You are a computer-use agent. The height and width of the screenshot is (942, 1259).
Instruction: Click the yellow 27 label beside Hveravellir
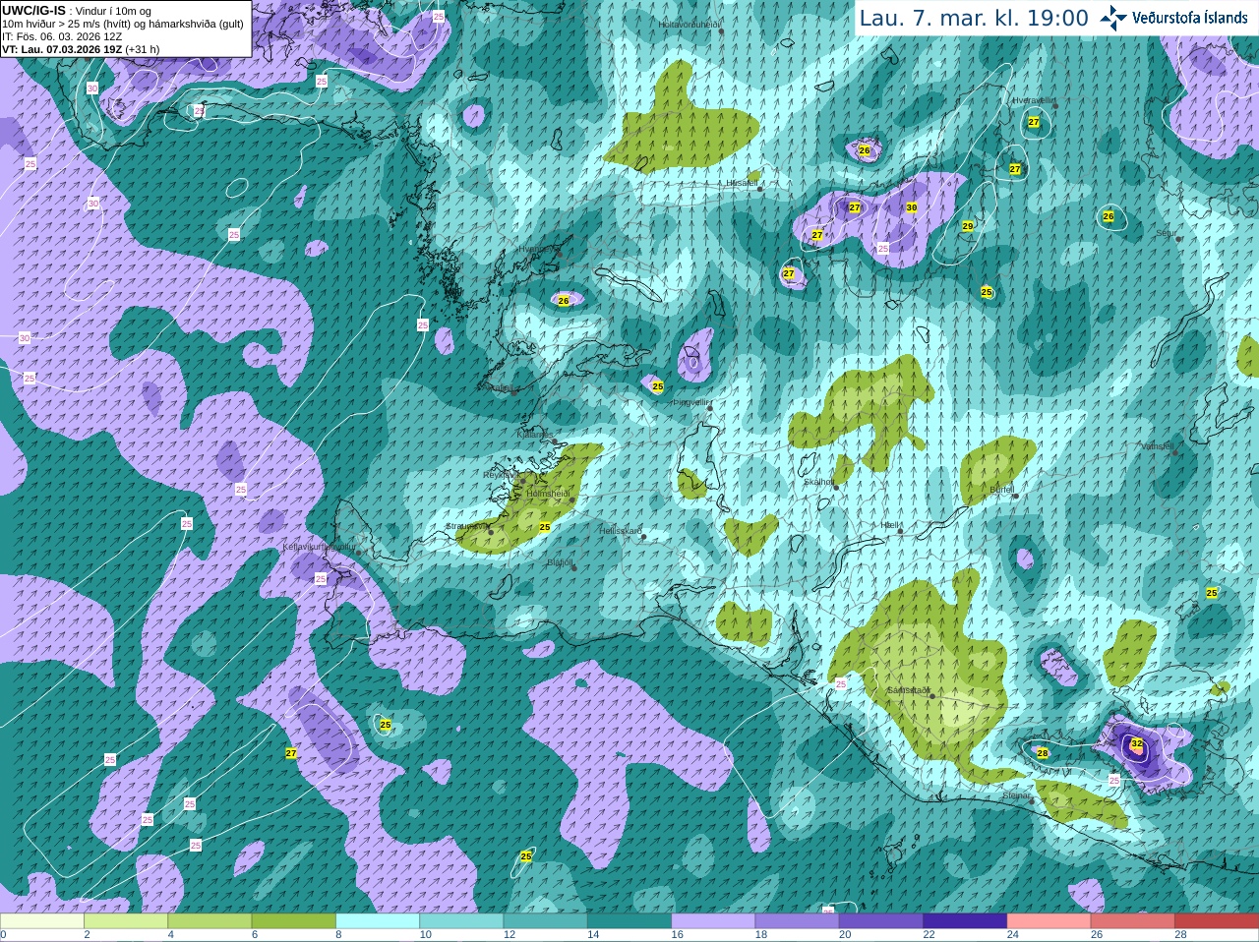pyautogui.click(x=1034, y=122)
